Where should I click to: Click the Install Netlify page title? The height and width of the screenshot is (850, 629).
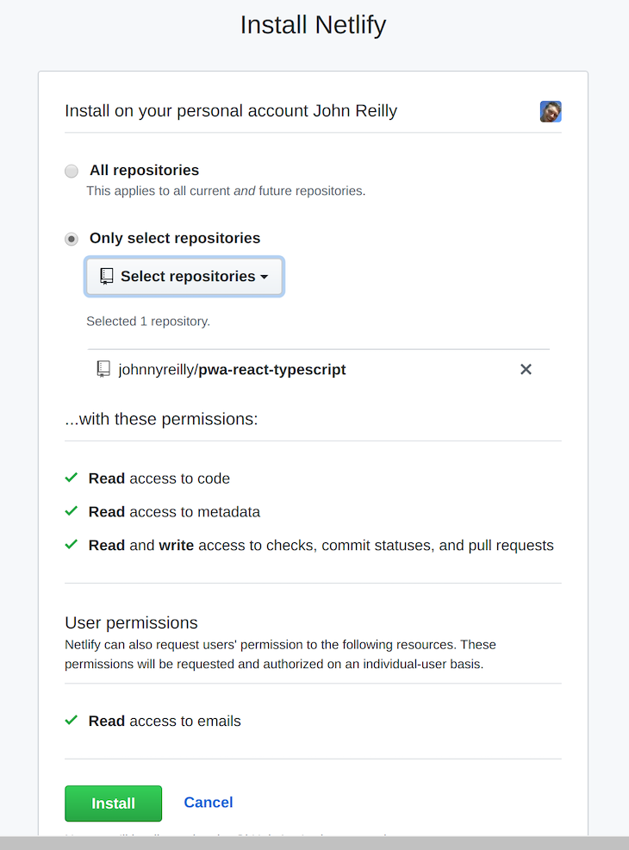tap(313, 25)
